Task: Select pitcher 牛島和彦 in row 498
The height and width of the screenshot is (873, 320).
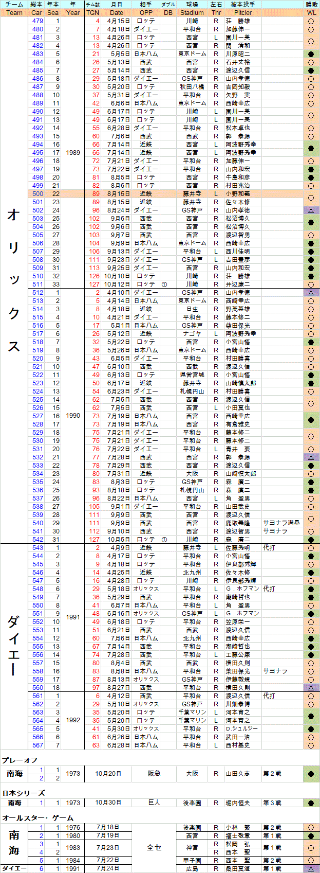Action: 237,177
